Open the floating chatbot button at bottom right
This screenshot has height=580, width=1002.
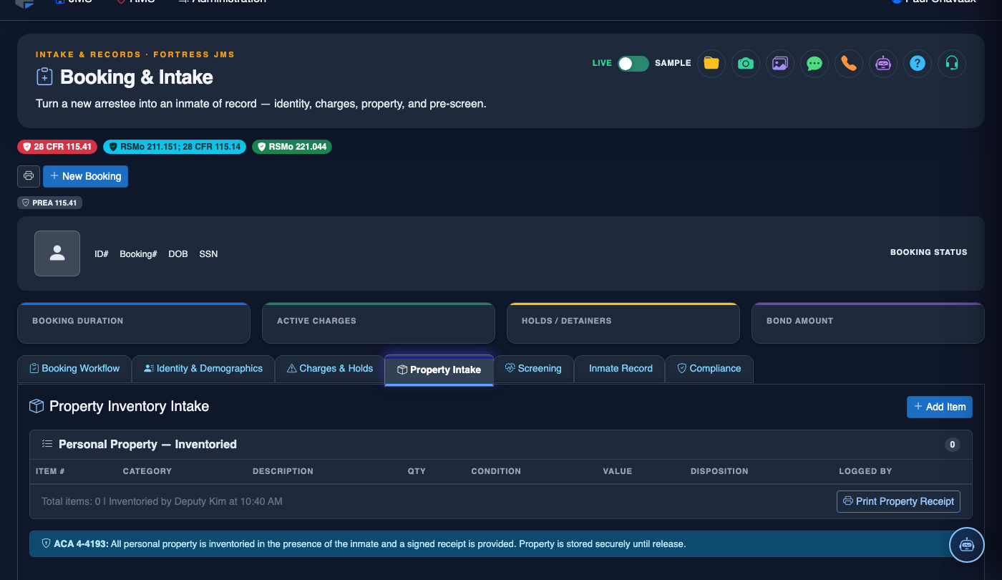(967, 545)
